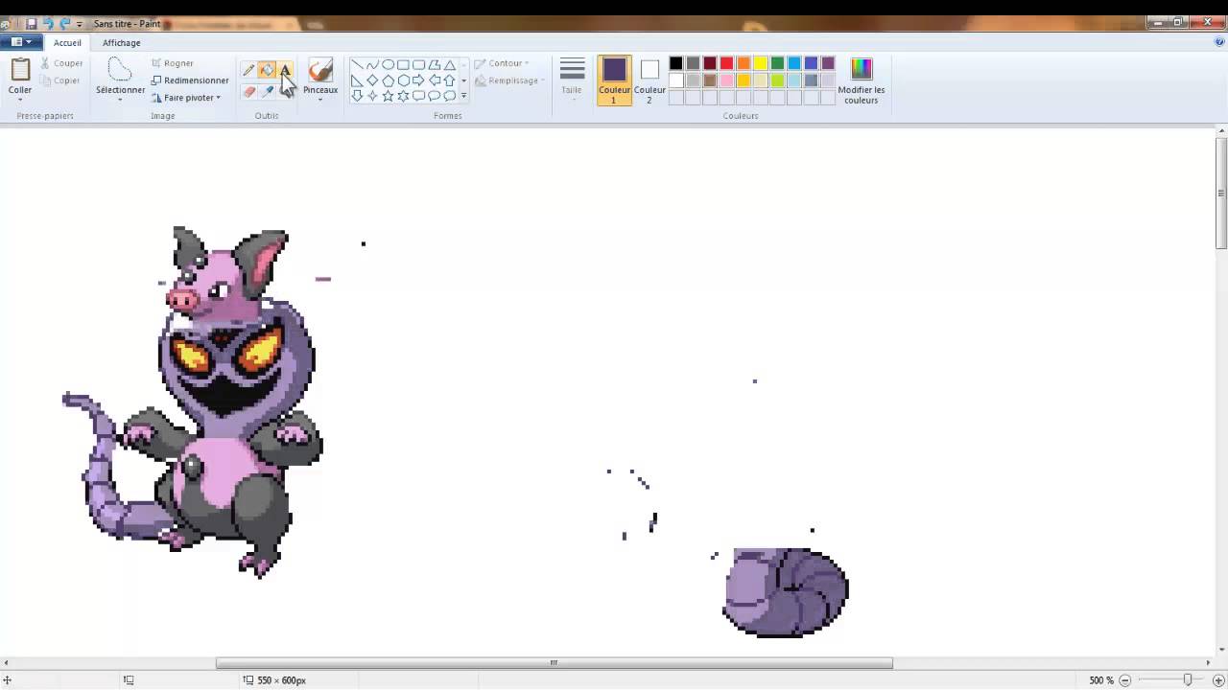Open the Customize Quick Access Toolbar arrow
The height and width of the screenshot is (690, 1228).
(80, 24)
